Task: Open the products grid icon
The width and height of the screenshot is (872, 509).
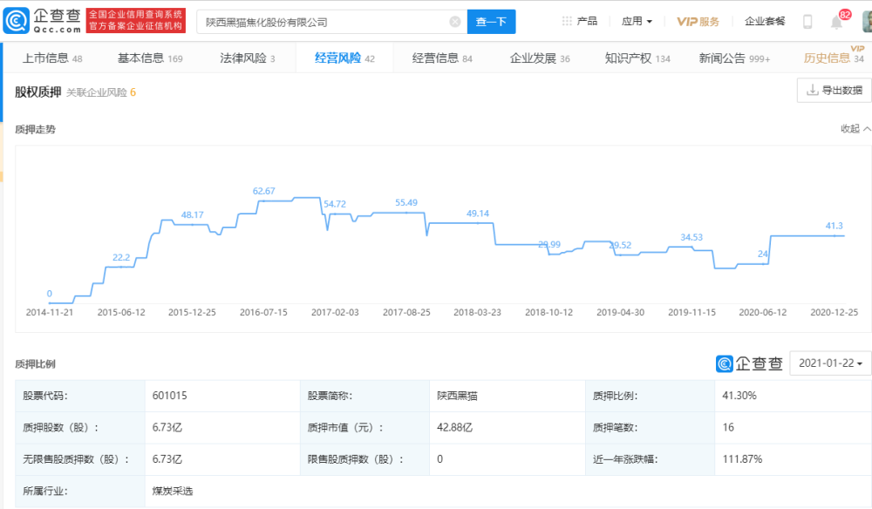Action: [567, 21]
